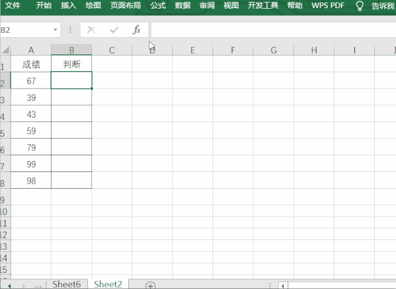Switch to the Sheet6 worksheet tab
Image resolution: width=396 pixels, height=289 pixels.
[66, 284]
